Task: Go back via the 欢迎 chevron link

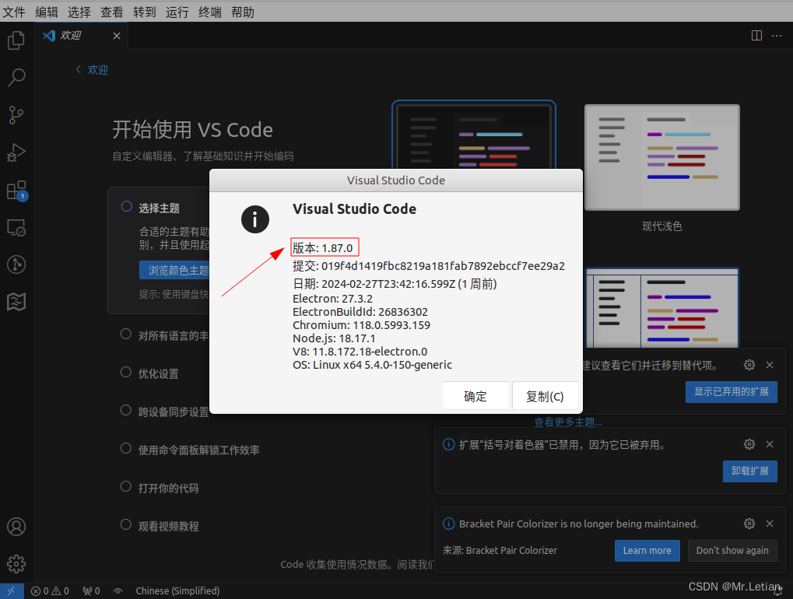Action: 92,70
